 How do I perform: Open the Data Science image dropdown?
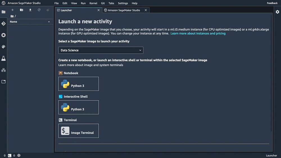coord(101,50)
